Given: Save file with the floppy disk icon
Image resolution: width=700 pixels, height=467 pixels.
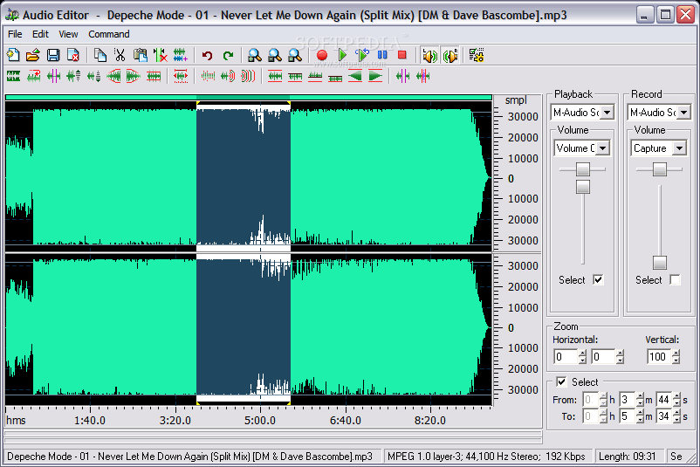Looking at the screenshot, I should [x=53, y=55].
